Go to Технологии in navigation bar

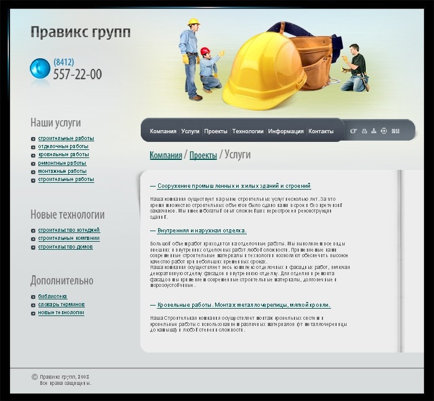click(248, 131)
